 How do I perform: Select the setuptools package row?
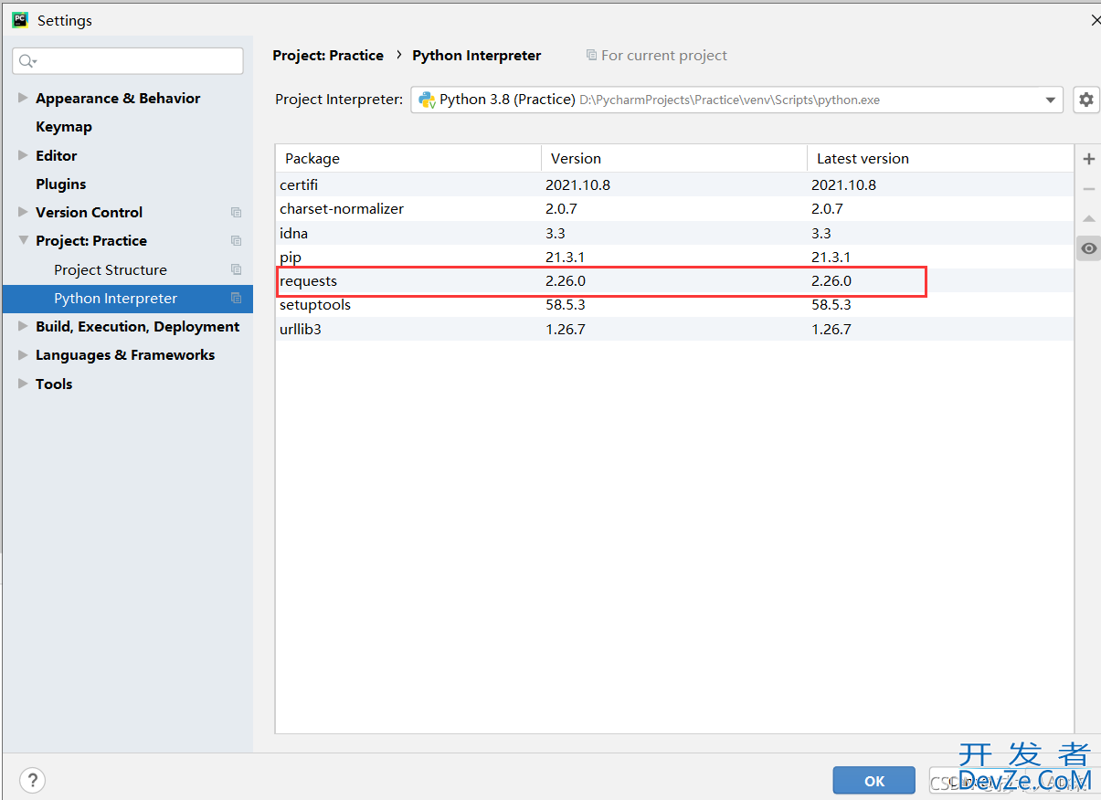click(x=674, y=305)
